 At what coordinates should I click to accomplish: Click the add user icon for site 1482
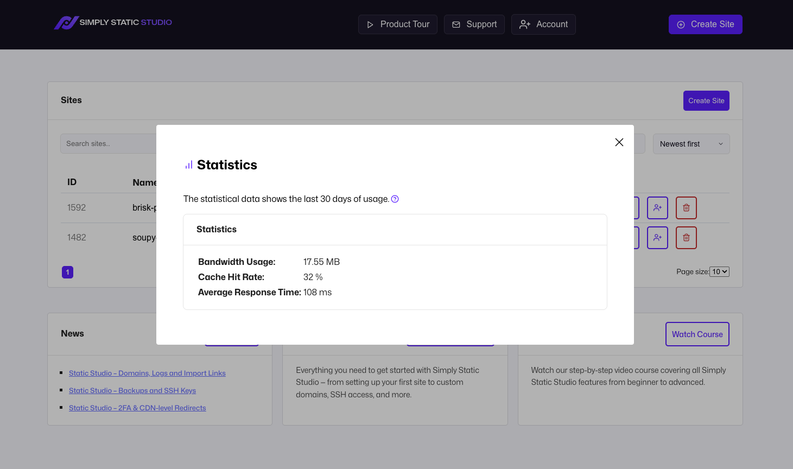click(x=657, y=238)
